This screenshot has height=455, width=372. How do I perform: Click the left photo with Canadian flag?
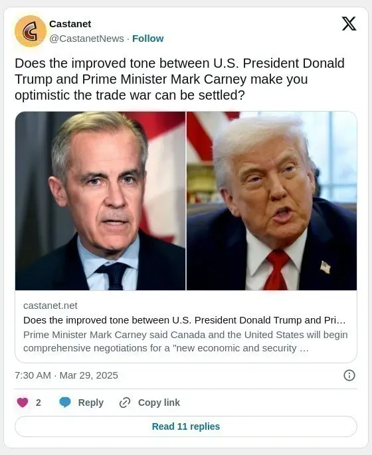[100, 201]
